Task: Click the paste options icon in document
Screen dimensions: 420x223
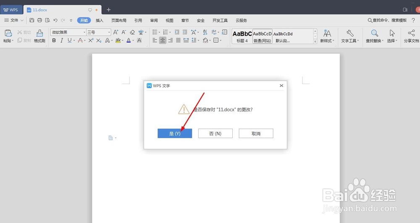Action: click(x=110, y=138)
